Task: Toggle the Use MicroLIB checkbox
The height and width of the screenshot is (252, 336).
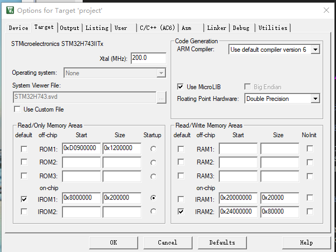Action: [180, 86]
